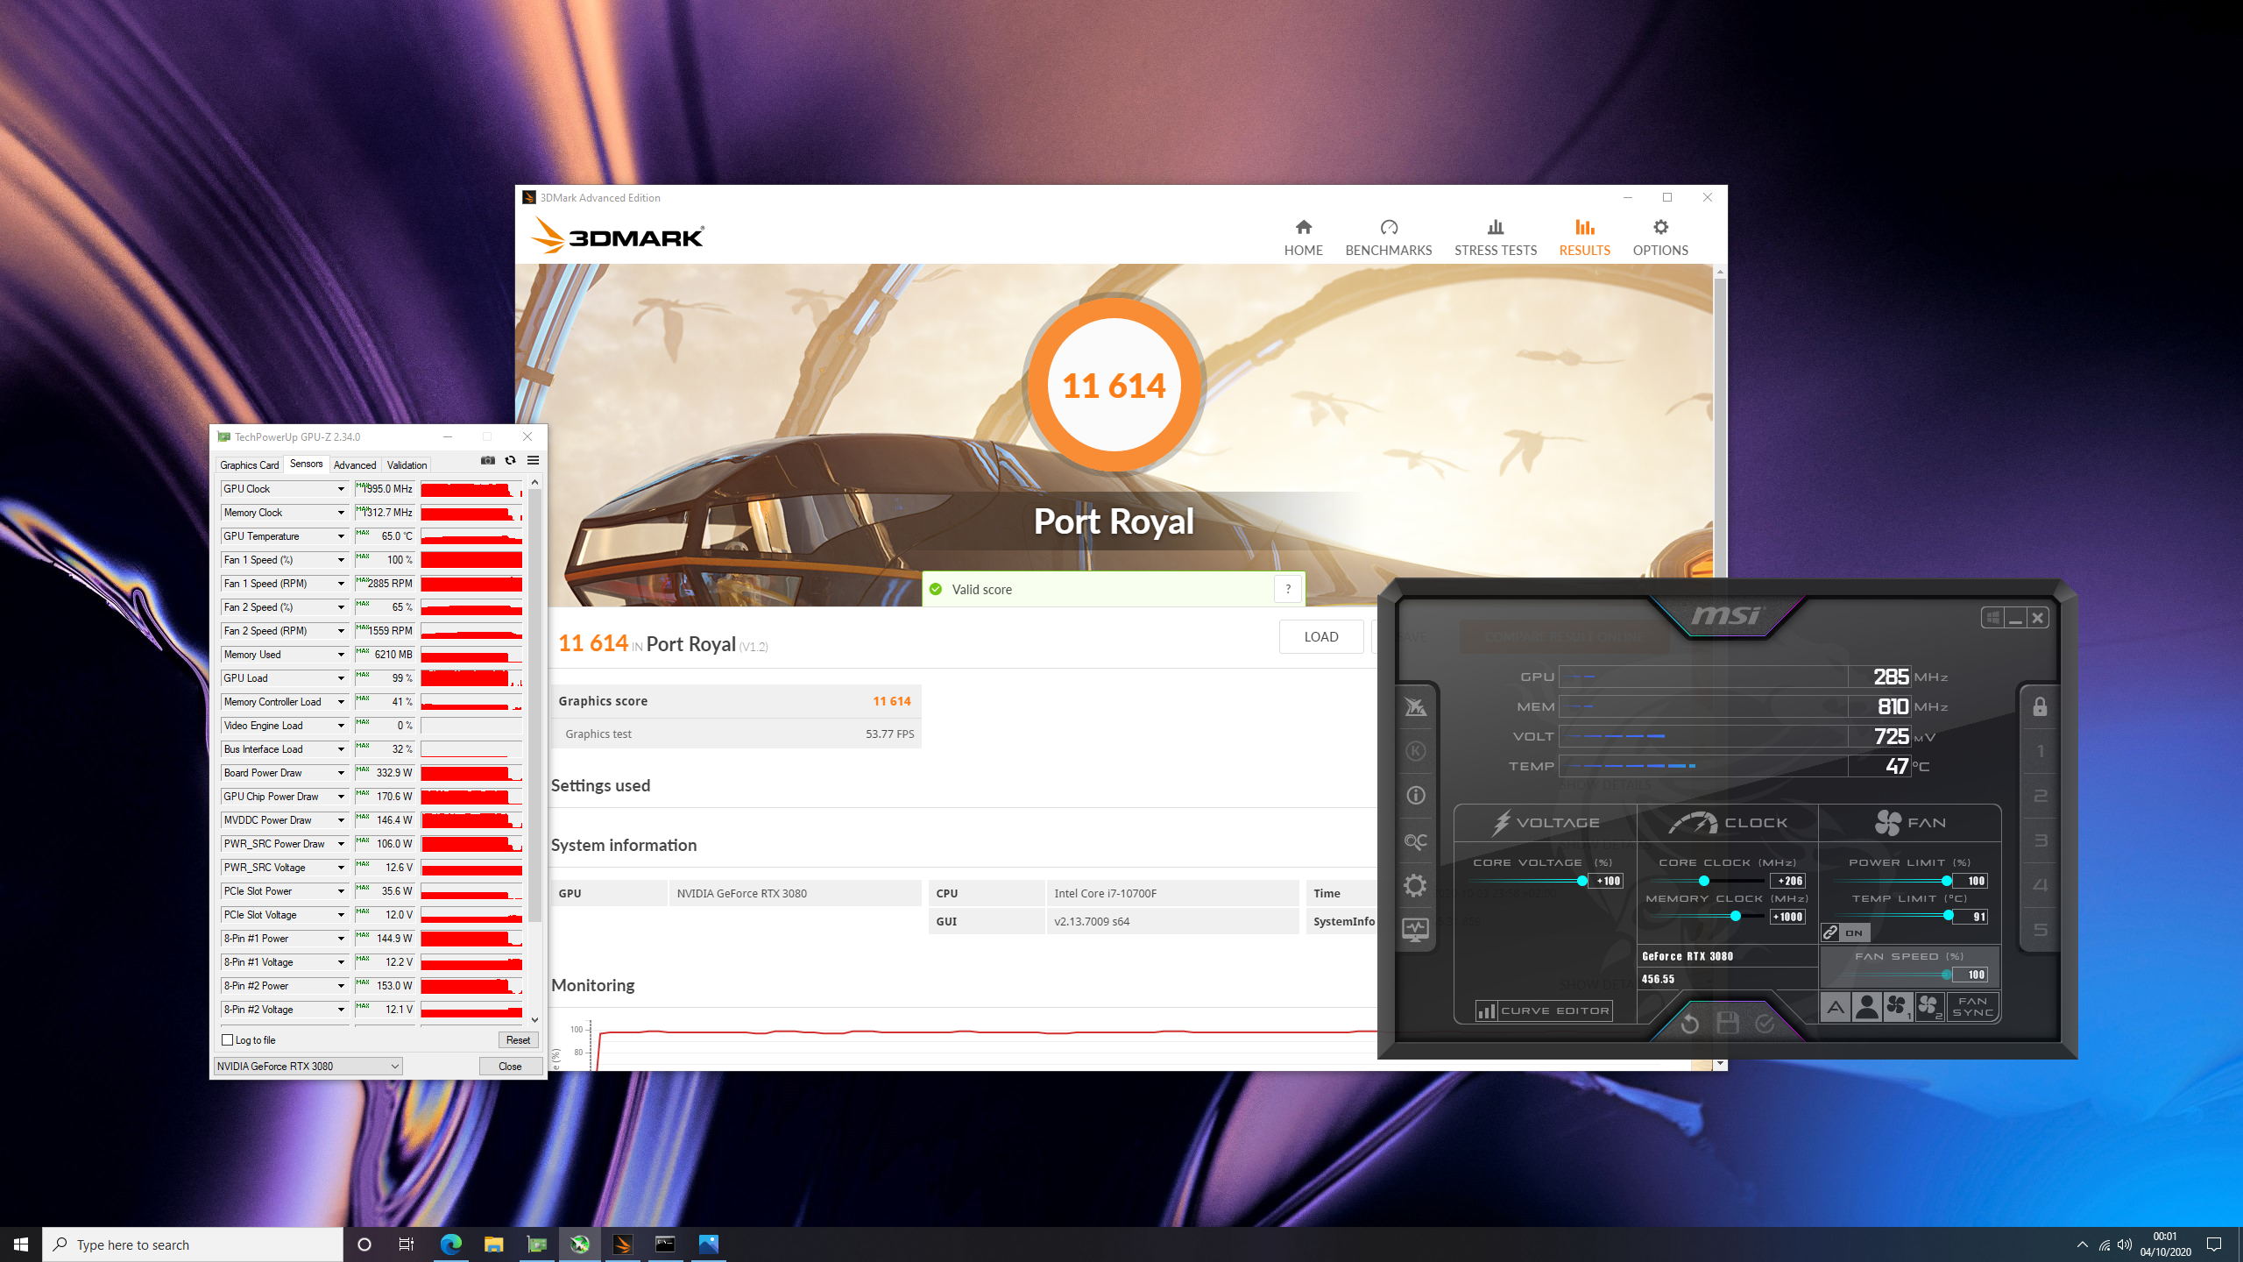Click GPU-Z refresh icon

510,461
